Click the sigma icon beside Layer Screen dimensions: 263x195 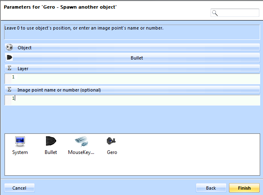9,68
